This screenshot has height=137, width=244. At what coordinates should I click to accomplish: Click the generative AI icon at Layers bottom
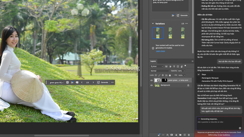point(159,135)
